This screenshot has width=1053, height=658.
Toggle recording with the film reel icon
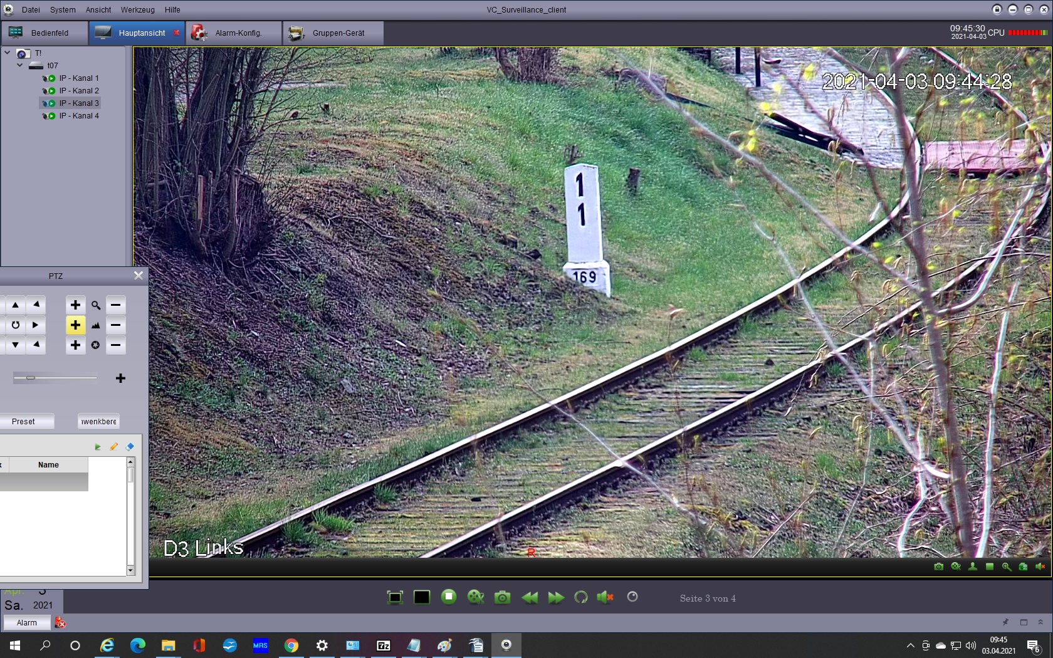(476, 598)
